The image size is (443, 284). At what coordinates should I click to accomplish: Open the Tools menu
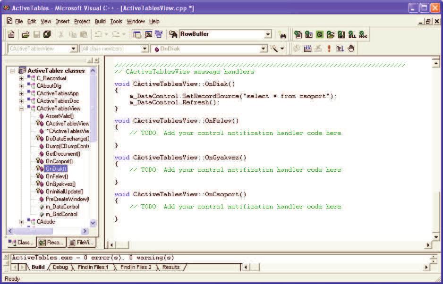coord(116,21)
